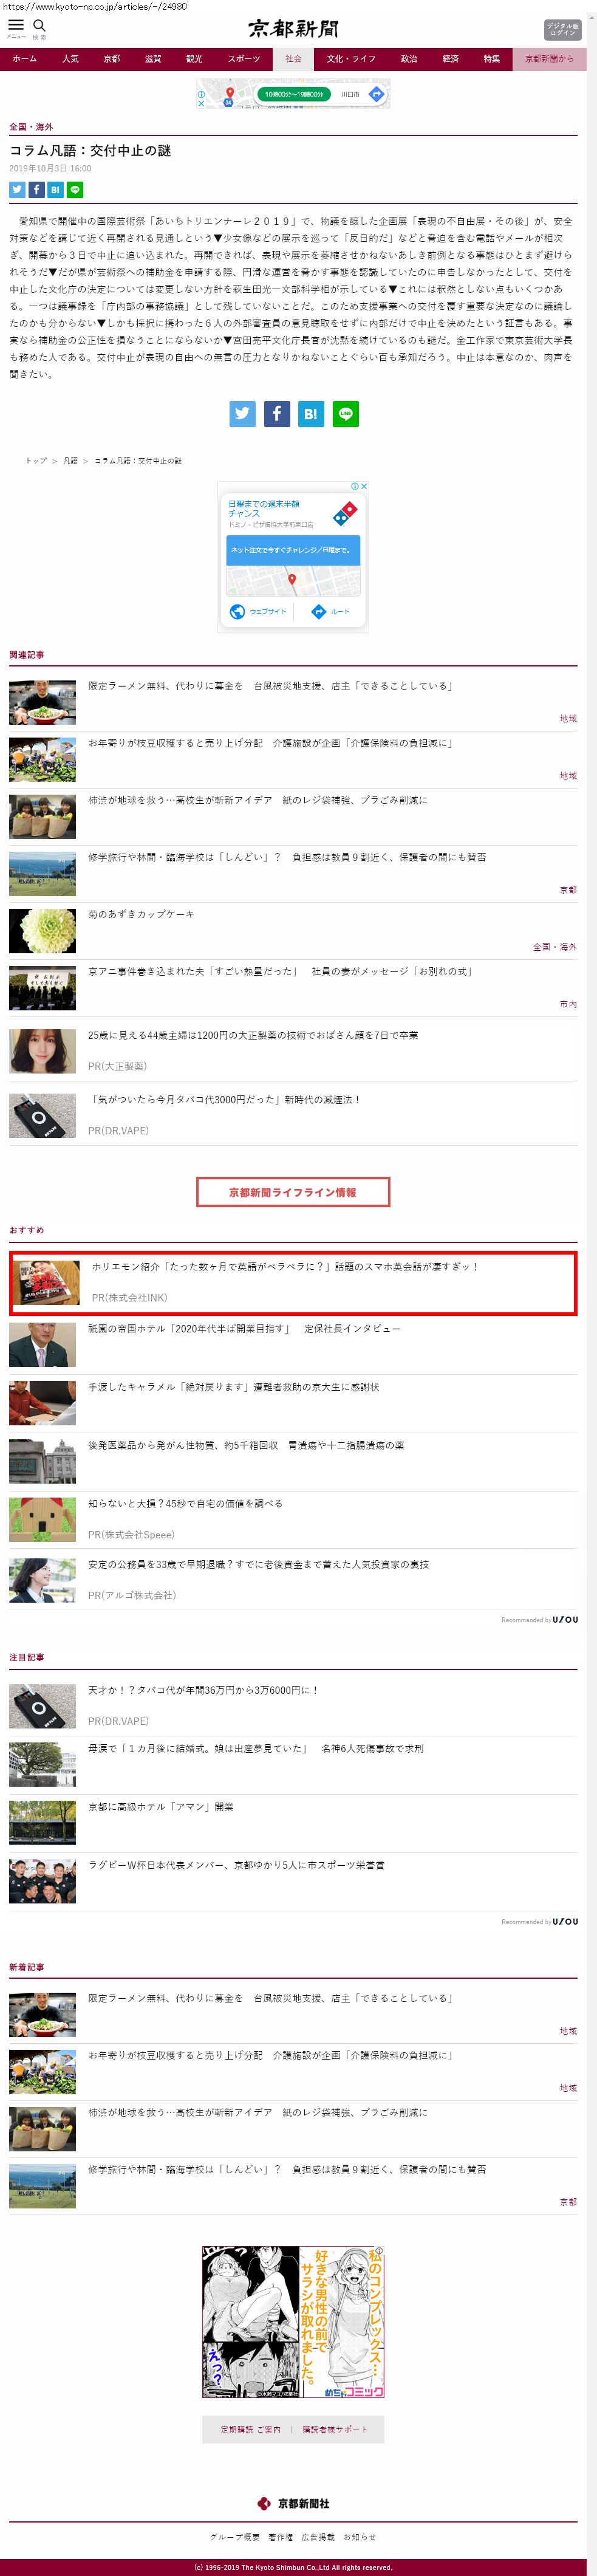Viewport: 597px width, 2576px height.
Task: Open the 社会 navigation tab
Action: coord(293,59)
